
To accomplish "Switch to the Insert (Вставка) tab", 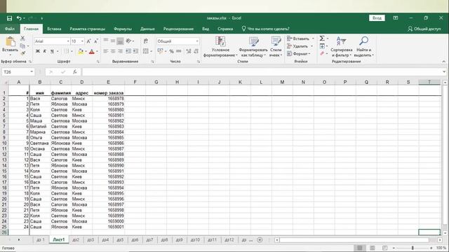I will point(54,29).
